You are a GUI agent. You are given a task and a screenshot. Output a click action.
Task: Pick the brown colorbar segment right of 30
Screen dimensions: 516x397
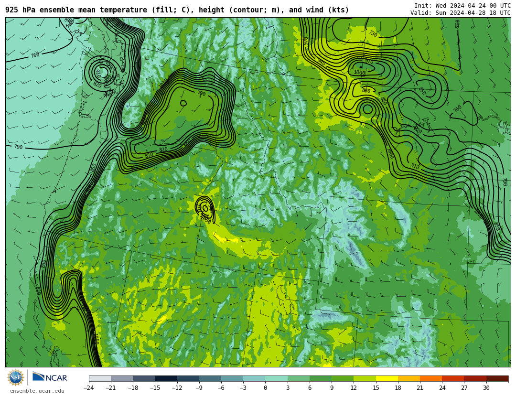tap(497, 378)
